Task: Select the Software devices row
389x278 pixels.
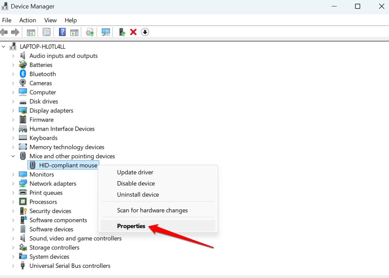Action: click(x=51, y=229)
